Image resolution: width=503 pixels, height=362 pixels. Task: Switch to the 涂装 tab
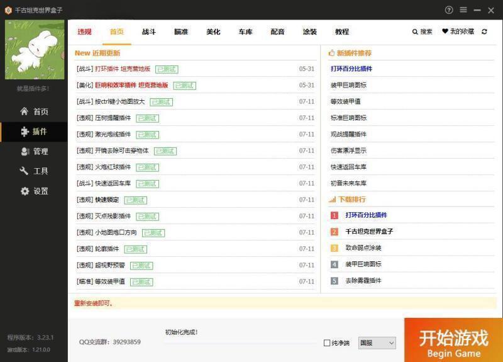(x=310, y=32)
